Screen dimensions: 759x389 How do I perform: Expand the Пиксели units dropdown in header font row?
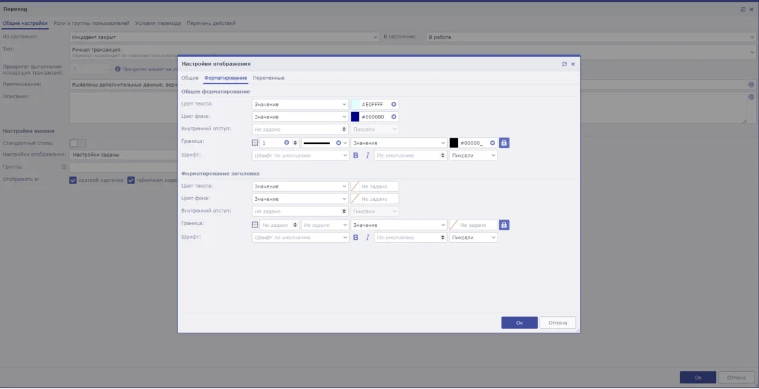coord(473,237)
